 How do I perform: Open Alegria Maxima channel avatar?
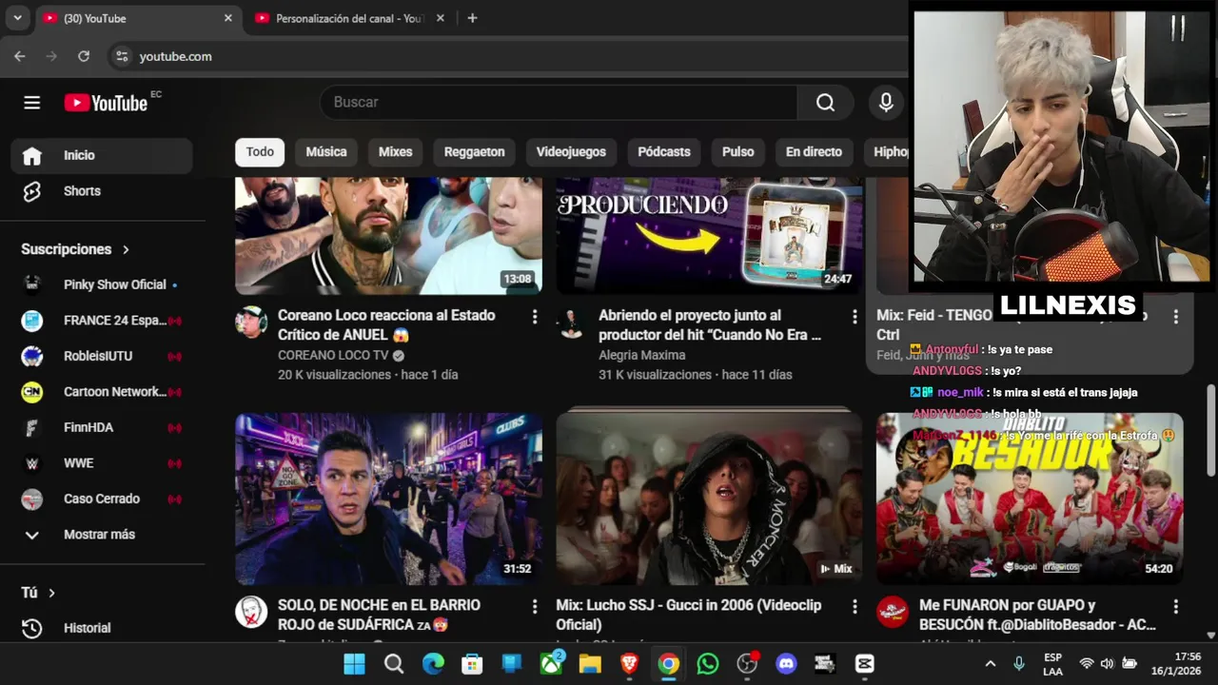572,323
